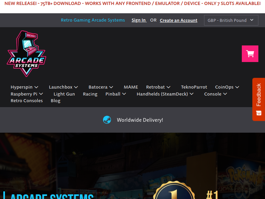
Task: Go to the TeknoParrot section
Action: coord(194,87)
